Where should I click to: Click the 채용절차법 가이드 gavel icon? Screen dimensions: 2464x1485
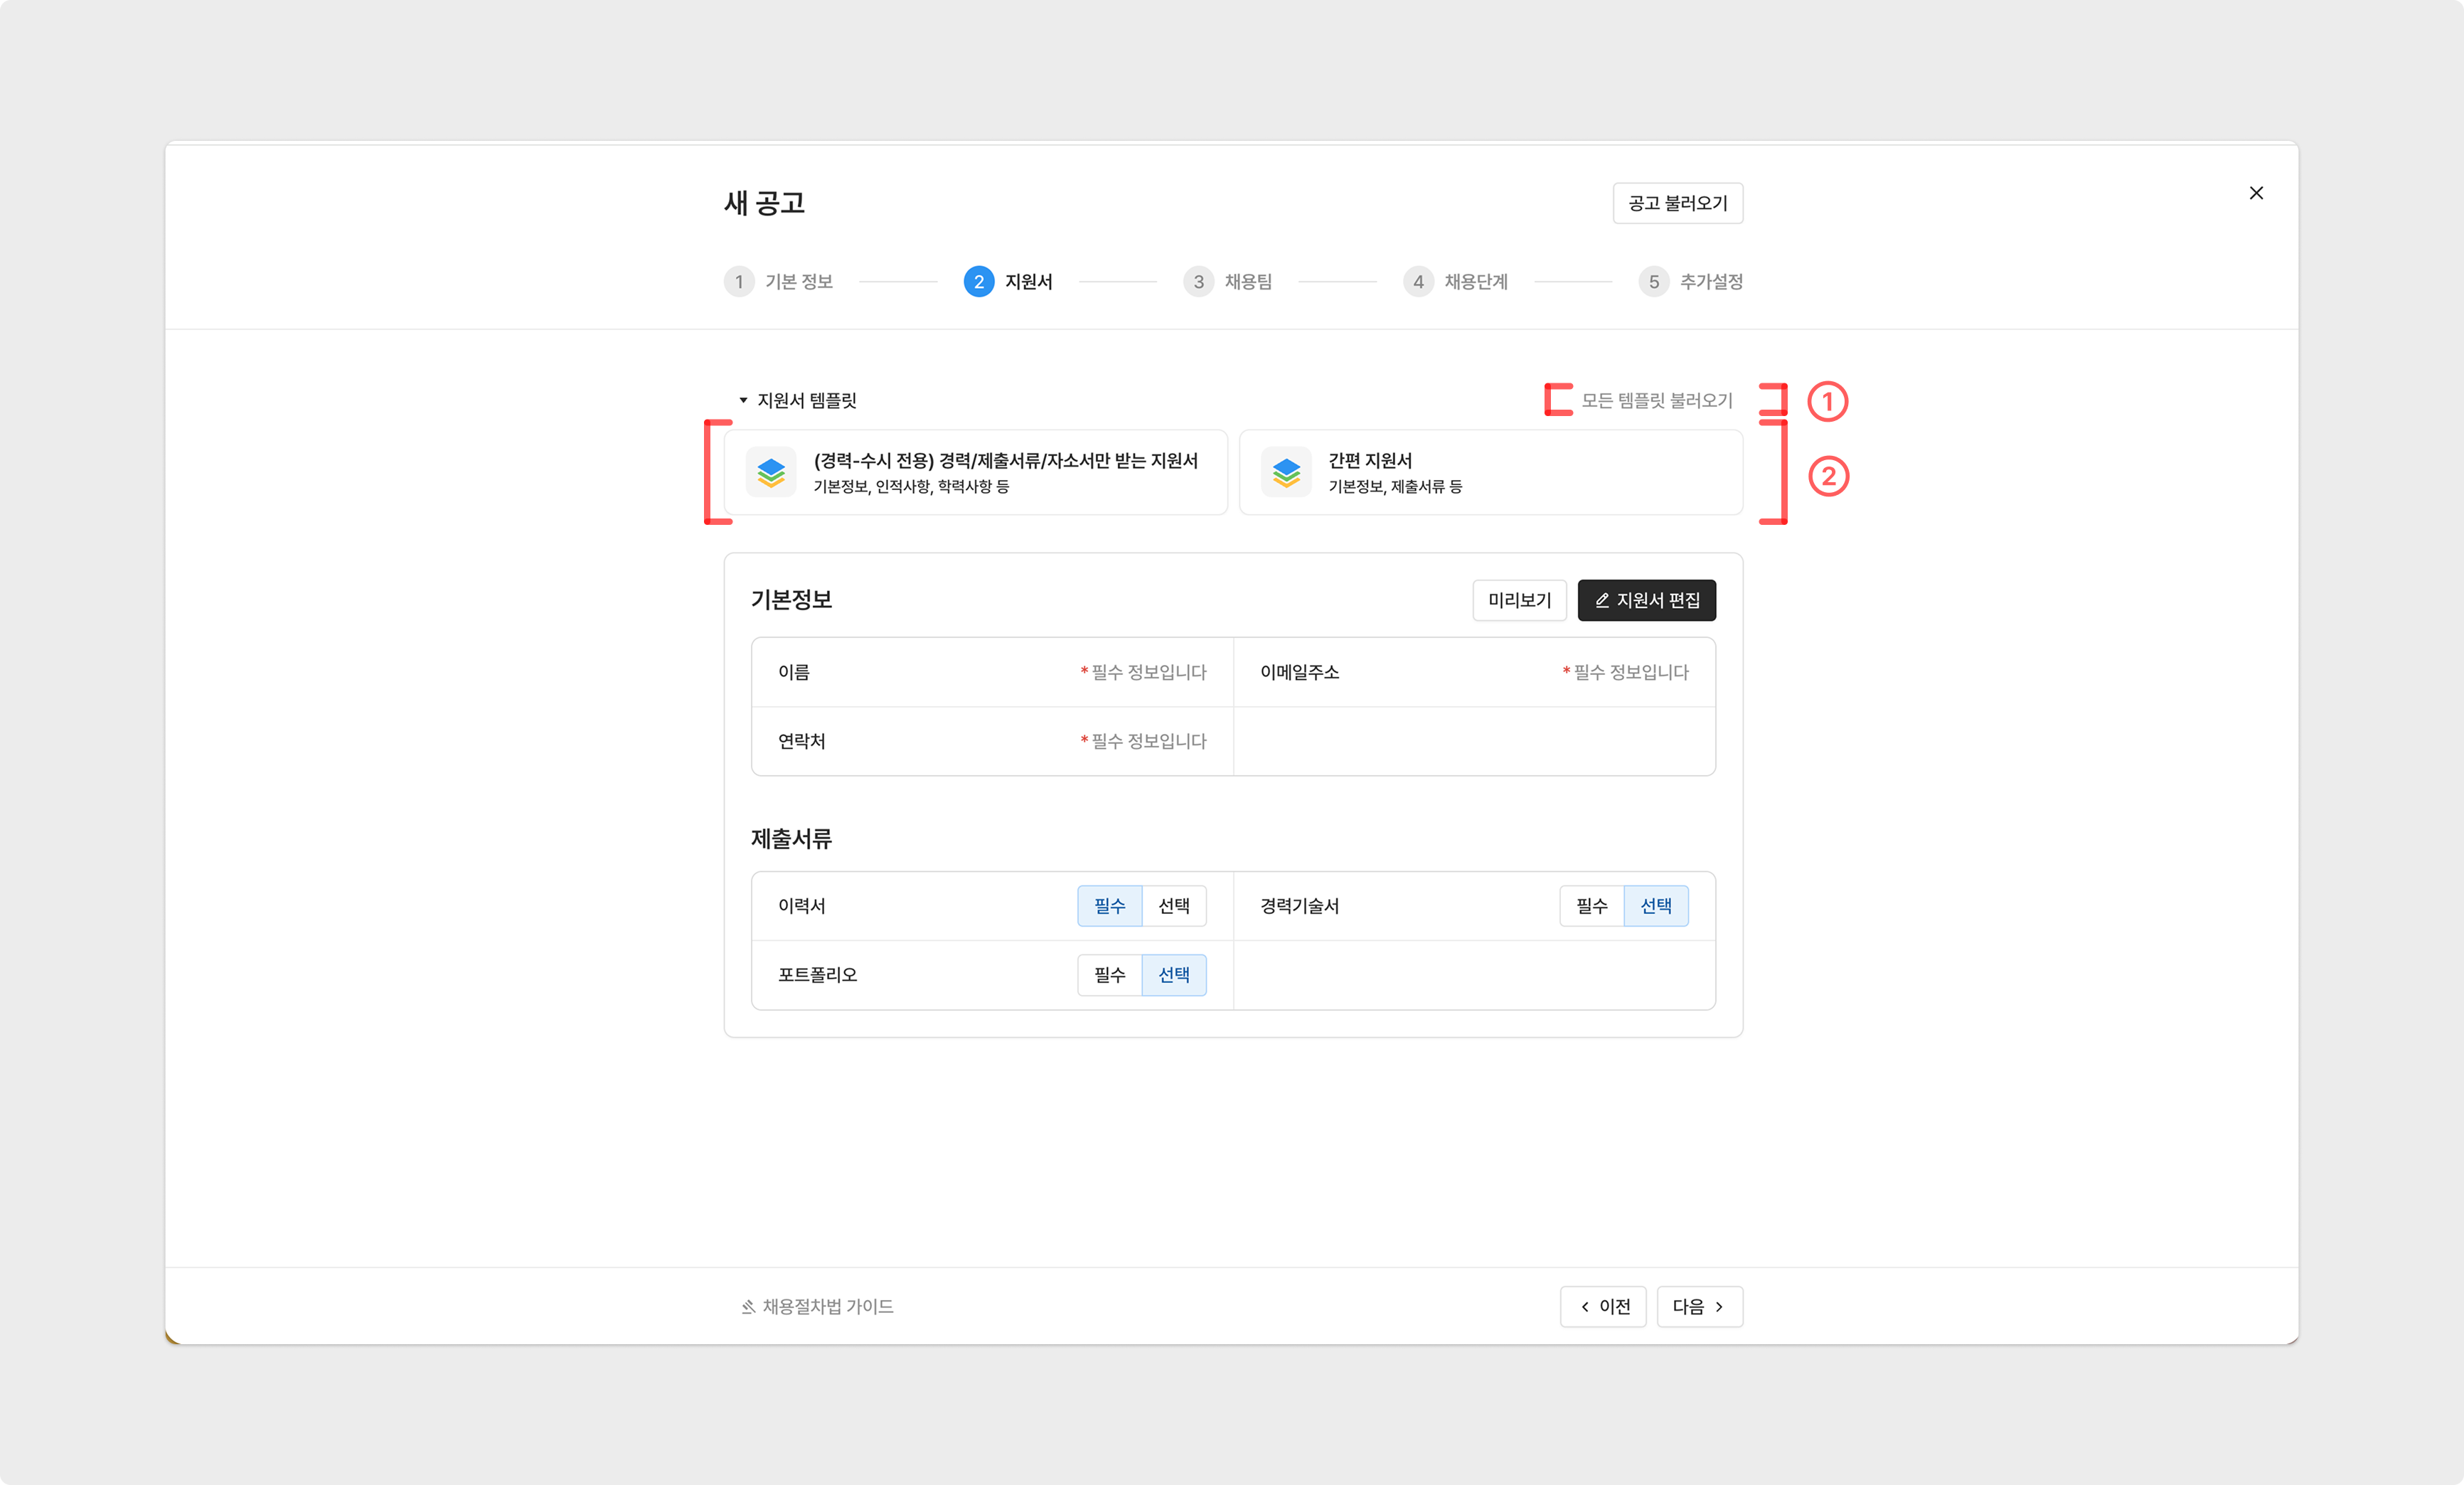[x=748, y=1307]
